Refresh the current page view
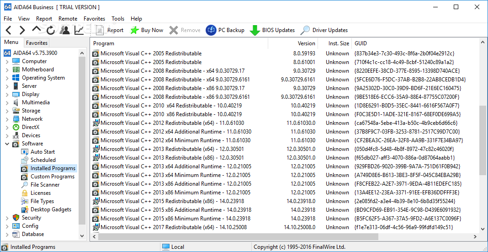This screenshot has width=488, height=252. pos(51,30)
